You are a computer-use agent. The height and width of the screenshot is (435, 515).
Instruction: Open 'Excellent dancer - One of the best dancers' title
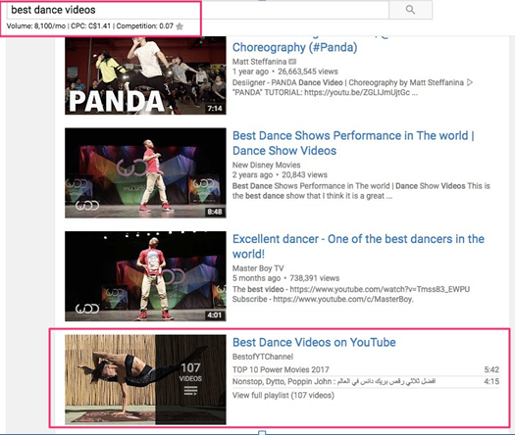[358, 246]
